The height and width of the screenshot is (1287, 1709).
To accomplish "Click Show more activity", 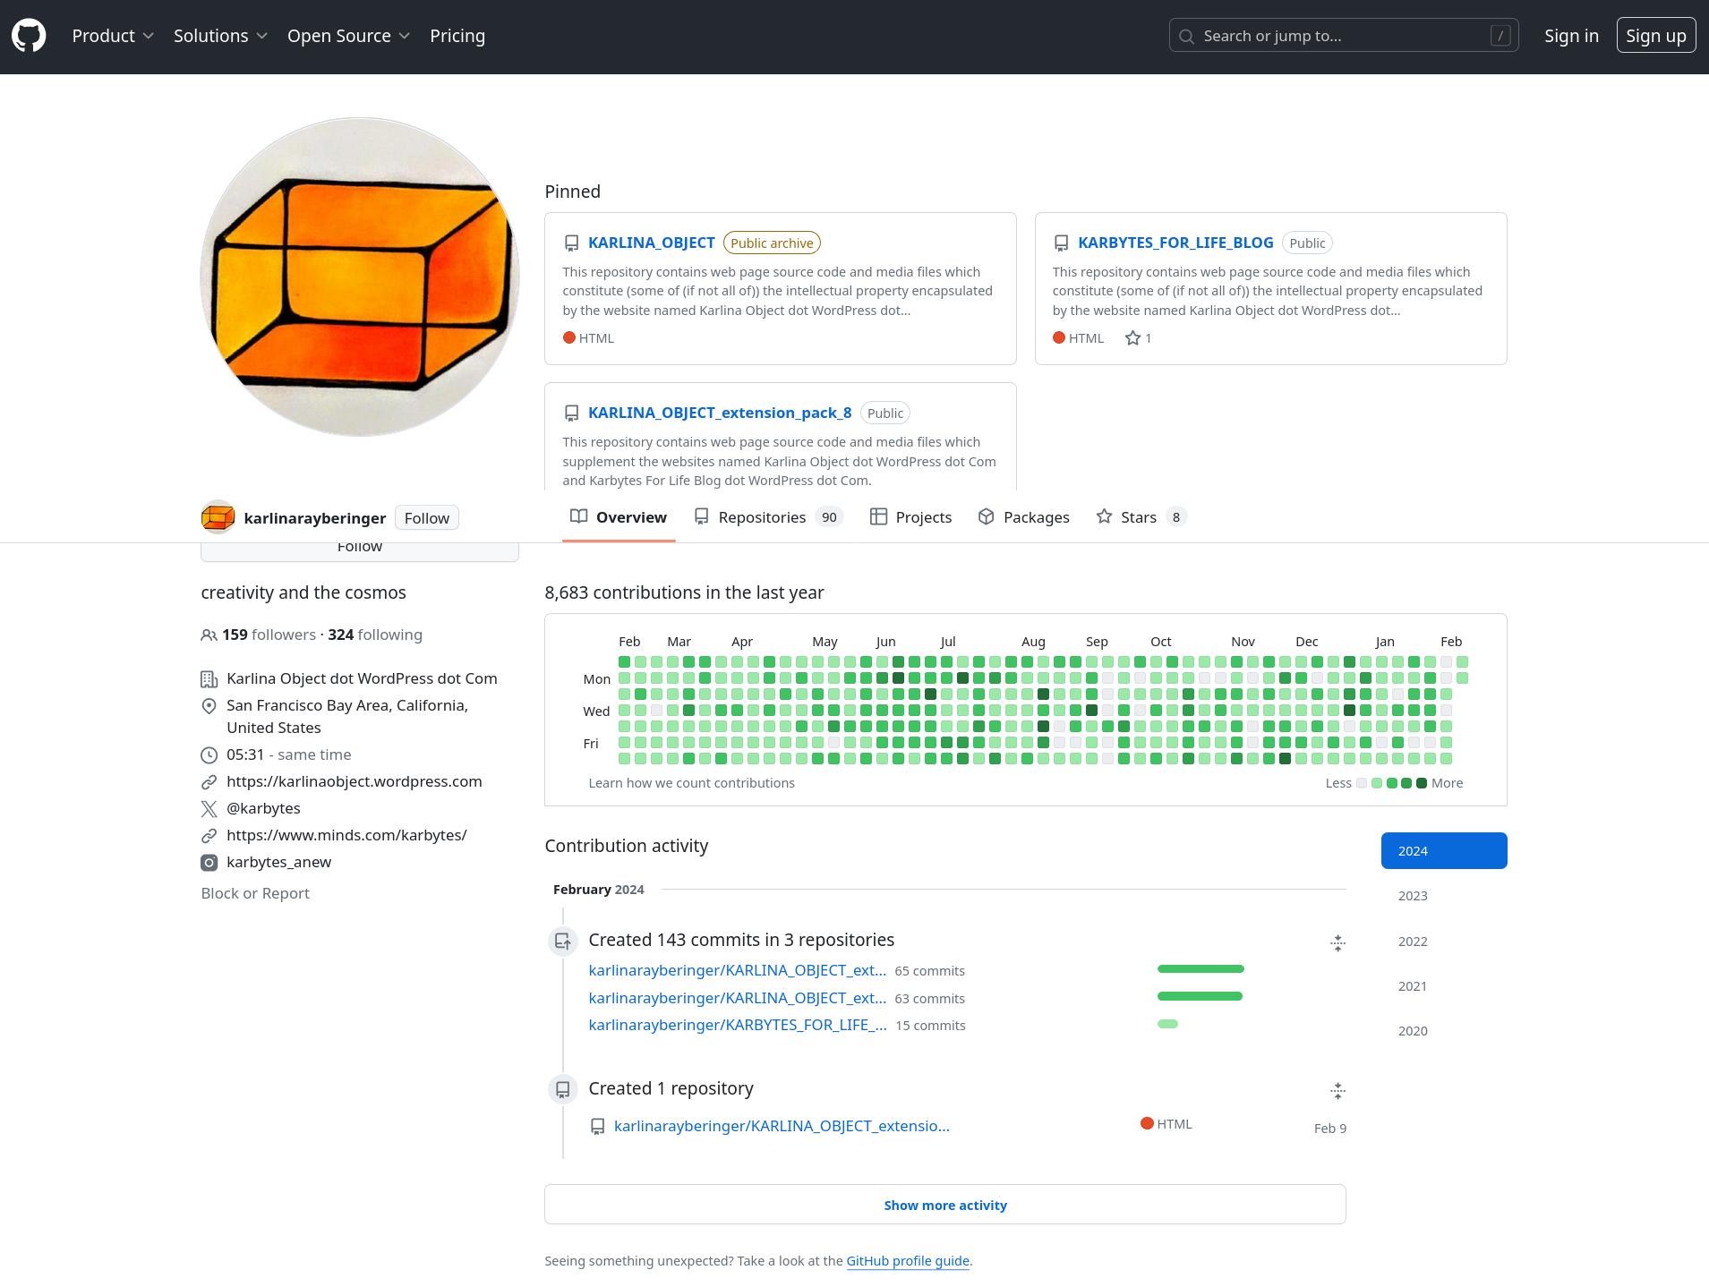I will [944, 1205].
